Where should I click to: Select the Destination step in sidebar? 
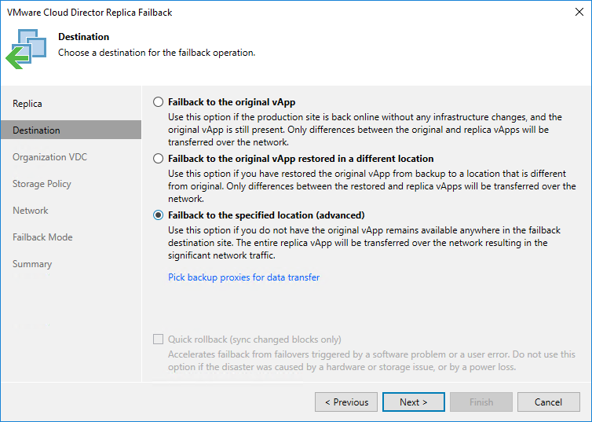[x=71, y=130]
